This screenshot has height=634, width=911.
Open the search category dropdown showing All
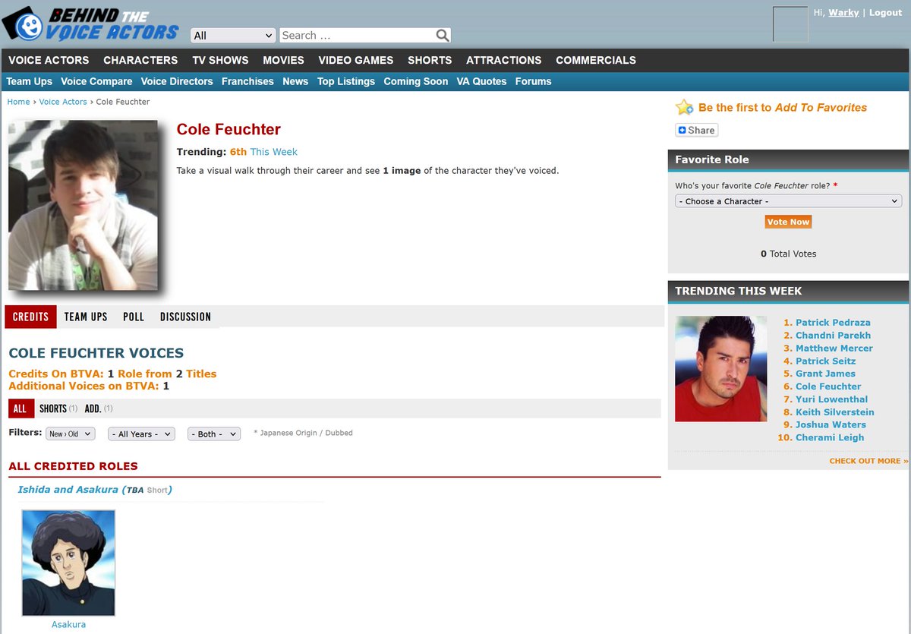233,36
